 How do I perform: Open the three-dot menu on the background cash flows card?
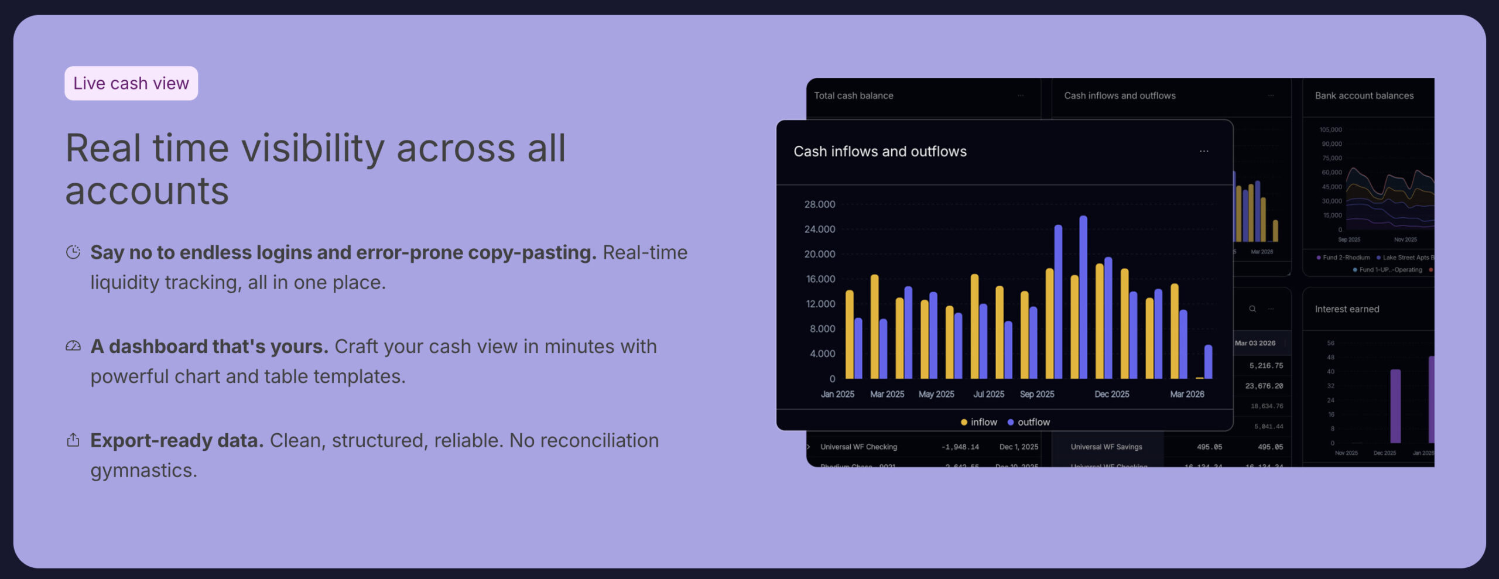click(x=1271, y=95)
